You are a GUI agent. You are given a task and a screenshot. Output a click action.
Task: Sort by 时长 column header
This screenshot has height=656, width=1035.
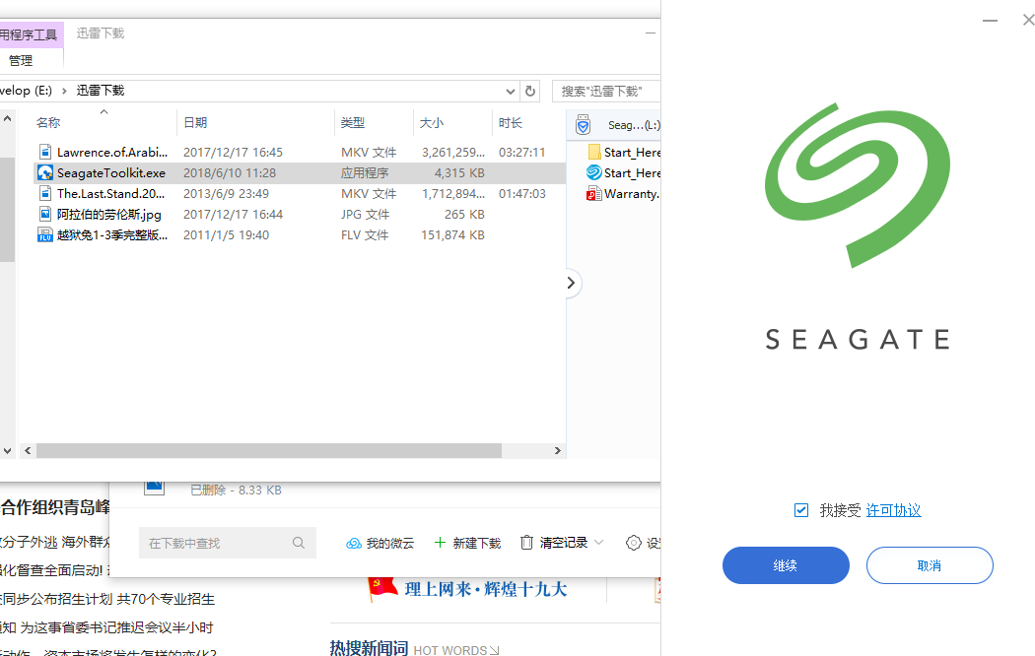(511, 122)
